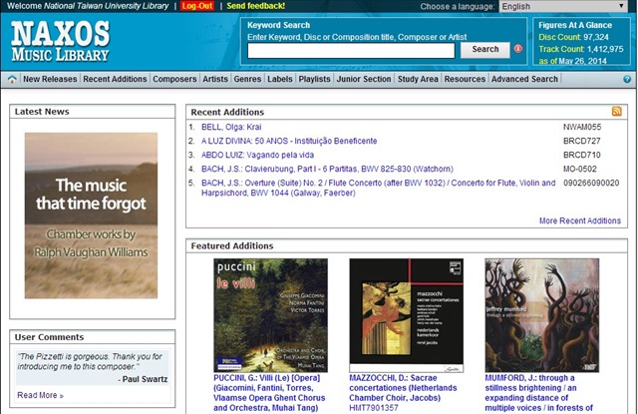
Task: Open BELL, Olga: Krai link
Action: click(x=231, y=127)
